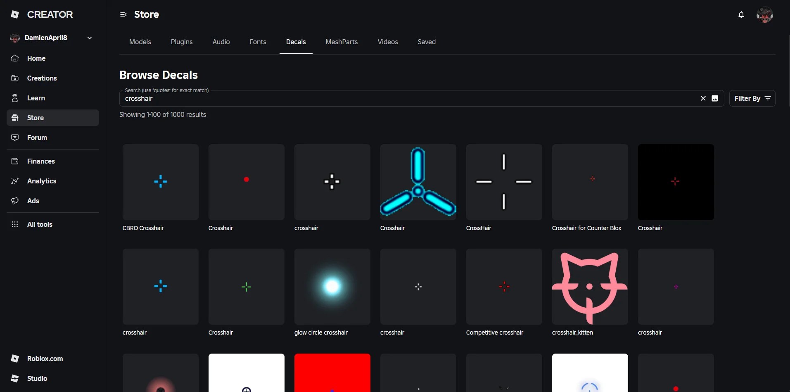Search by image using the photo icon
The width and height of the screenshot is (790, 392).
click(716, 98)
